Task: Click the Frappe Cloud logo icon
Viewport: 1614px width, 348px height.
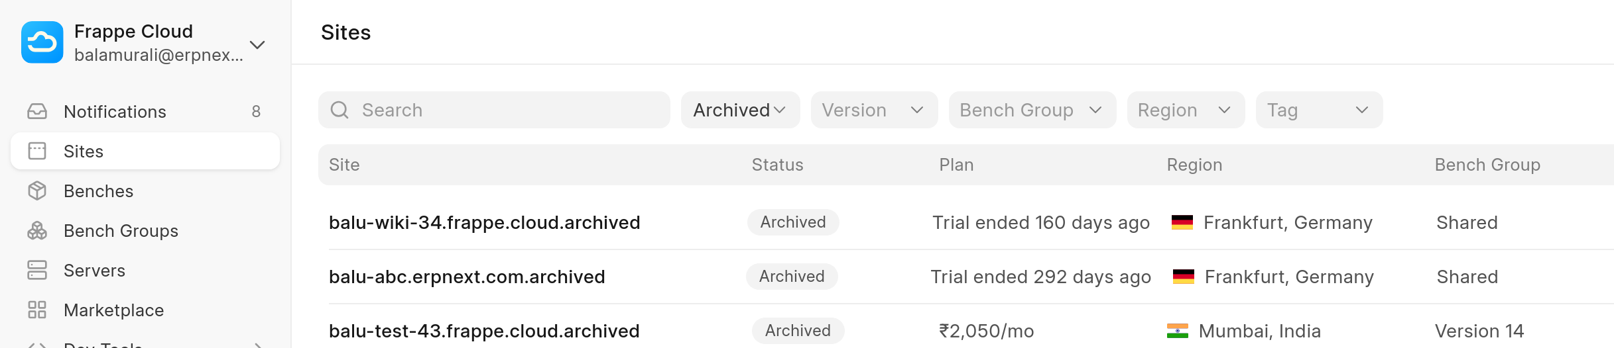Action: point(42,42)
